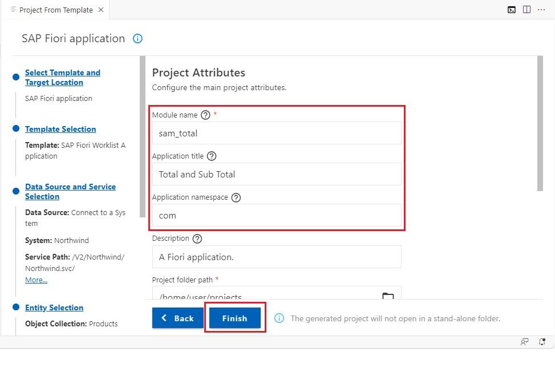Click 'Object Collection: Products' text
This screenshot has height=368, width=555.
pos(71,323)
